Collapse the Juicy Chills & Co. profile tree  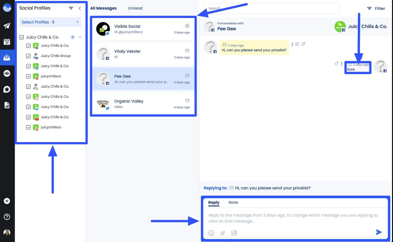(80, 37)
